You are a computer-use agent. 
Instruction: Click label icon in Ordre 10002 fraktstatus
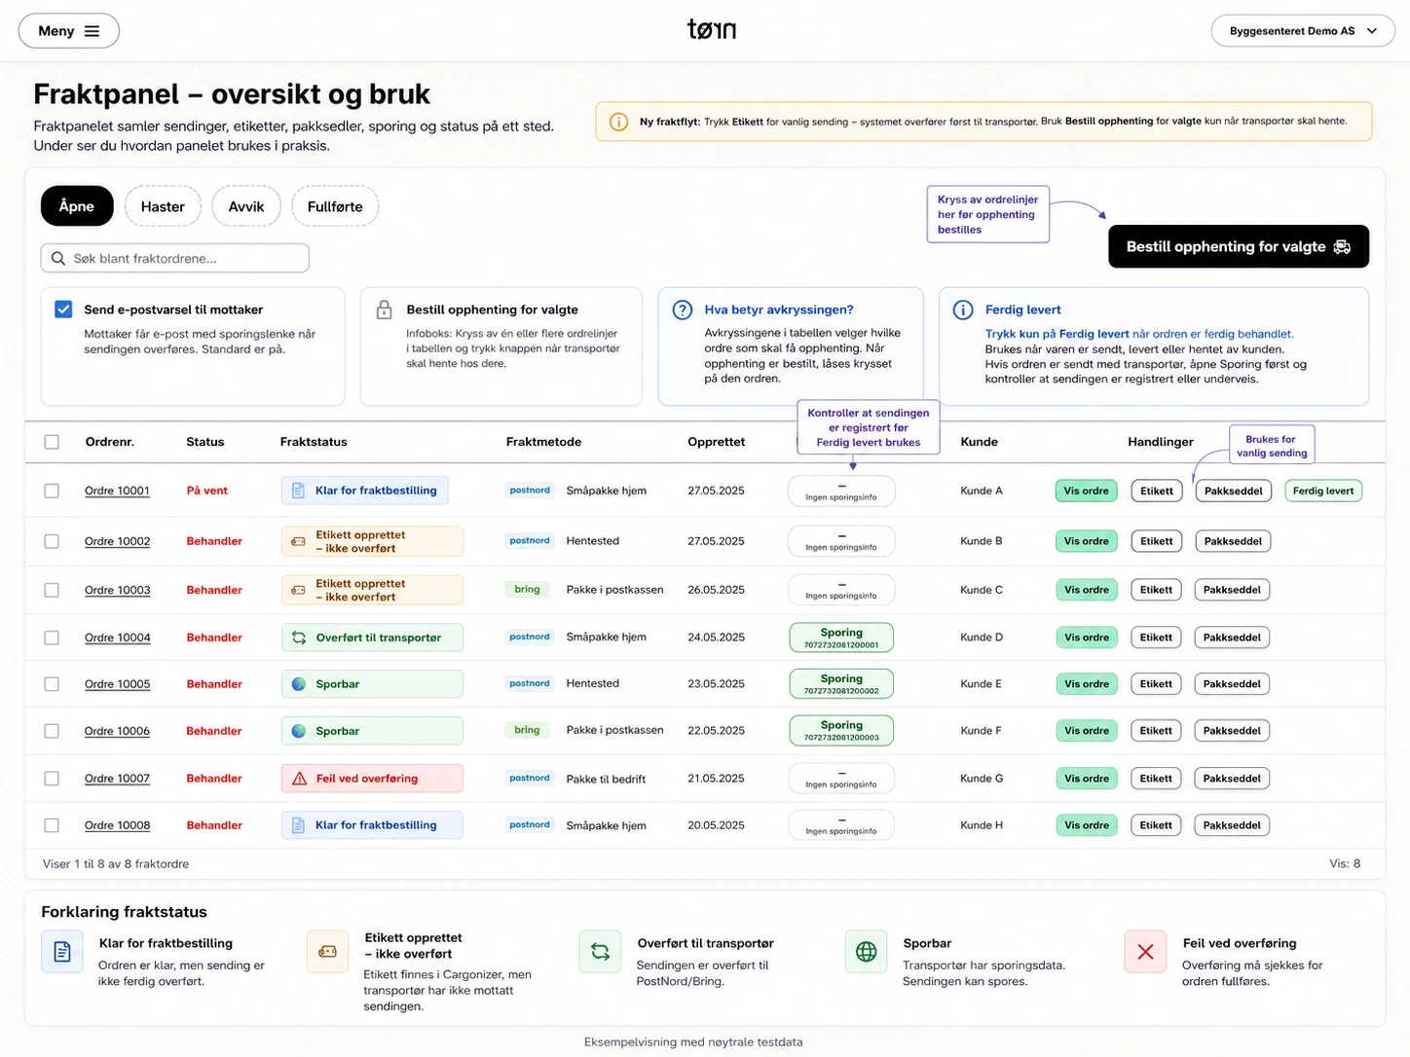299,541
